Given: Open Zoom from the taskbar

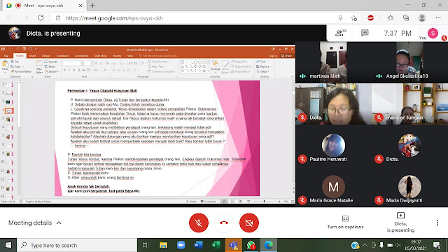Looking at the screenshot, I should click(181, 245).
